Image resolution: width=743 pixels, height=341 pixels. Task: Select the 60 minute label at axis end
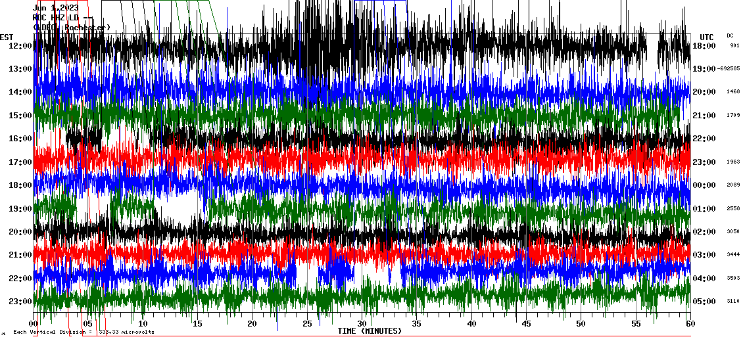[x=690, y=324]
